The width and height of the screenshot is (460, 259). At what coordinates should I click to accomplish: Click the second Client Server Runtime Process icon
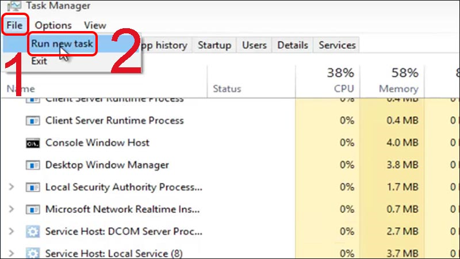tap(33, 121)
